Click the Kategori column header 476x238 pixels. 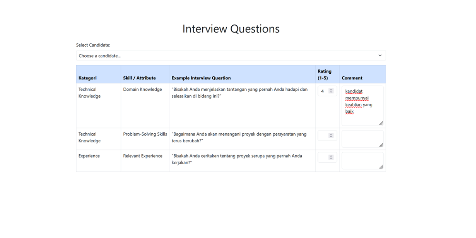[x=88, y=78]
